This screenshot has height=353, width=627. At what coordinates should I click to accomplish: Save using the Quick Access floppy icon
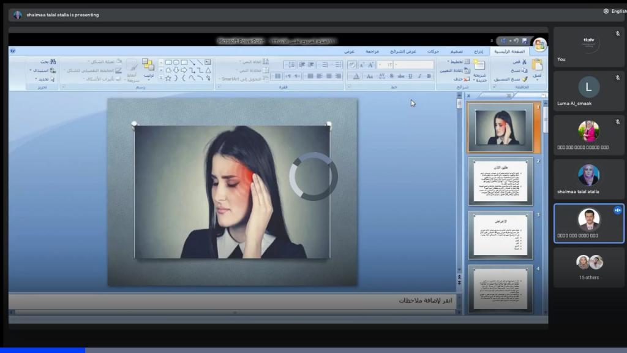click(x=524, y=41)
